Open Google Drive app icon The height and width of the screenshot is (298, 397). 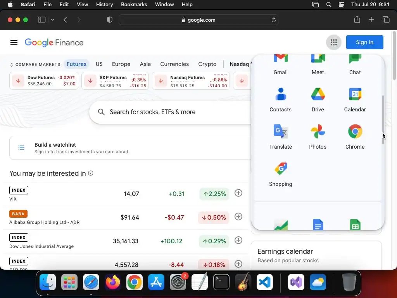click(318, 100)
